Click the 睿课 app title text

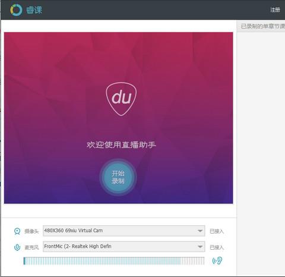34,10
